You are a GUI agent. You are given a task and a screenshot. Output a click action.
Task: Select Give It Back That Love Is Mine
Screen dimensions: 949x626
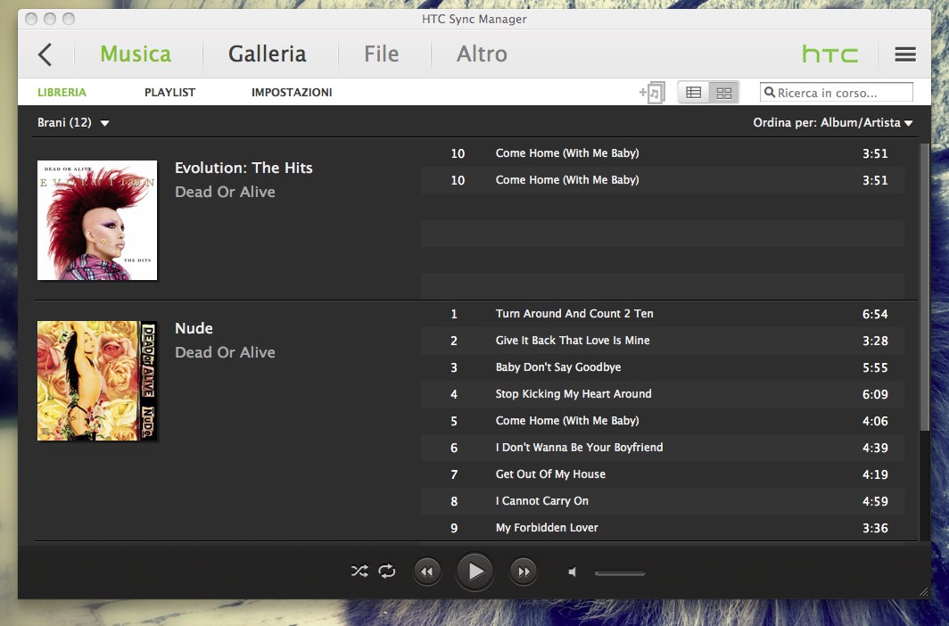click(x=663, y=341)
